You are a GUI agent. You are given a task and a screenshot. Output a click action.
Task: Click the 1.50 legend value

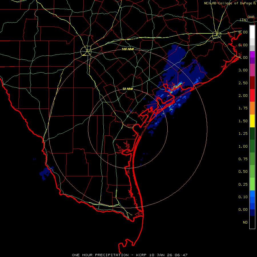[x=243, y=121]
